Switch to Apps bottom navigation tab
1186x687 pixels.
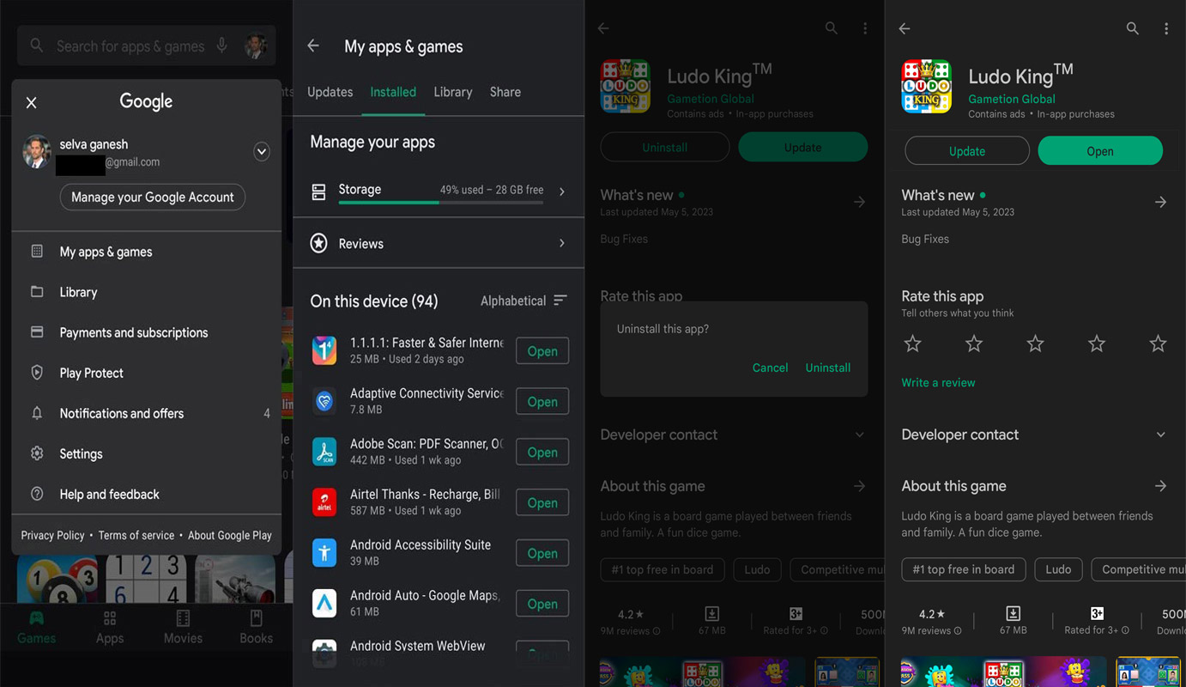110,628
